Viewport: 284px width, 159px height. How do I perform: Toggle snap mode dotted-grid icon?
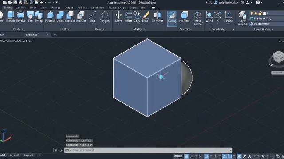coord(192,156)
